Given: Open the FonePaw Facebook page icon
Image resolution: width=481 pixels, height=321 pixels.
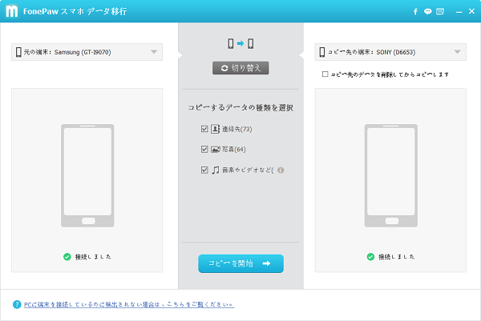Looking at the screenshot, I should 415,12.
